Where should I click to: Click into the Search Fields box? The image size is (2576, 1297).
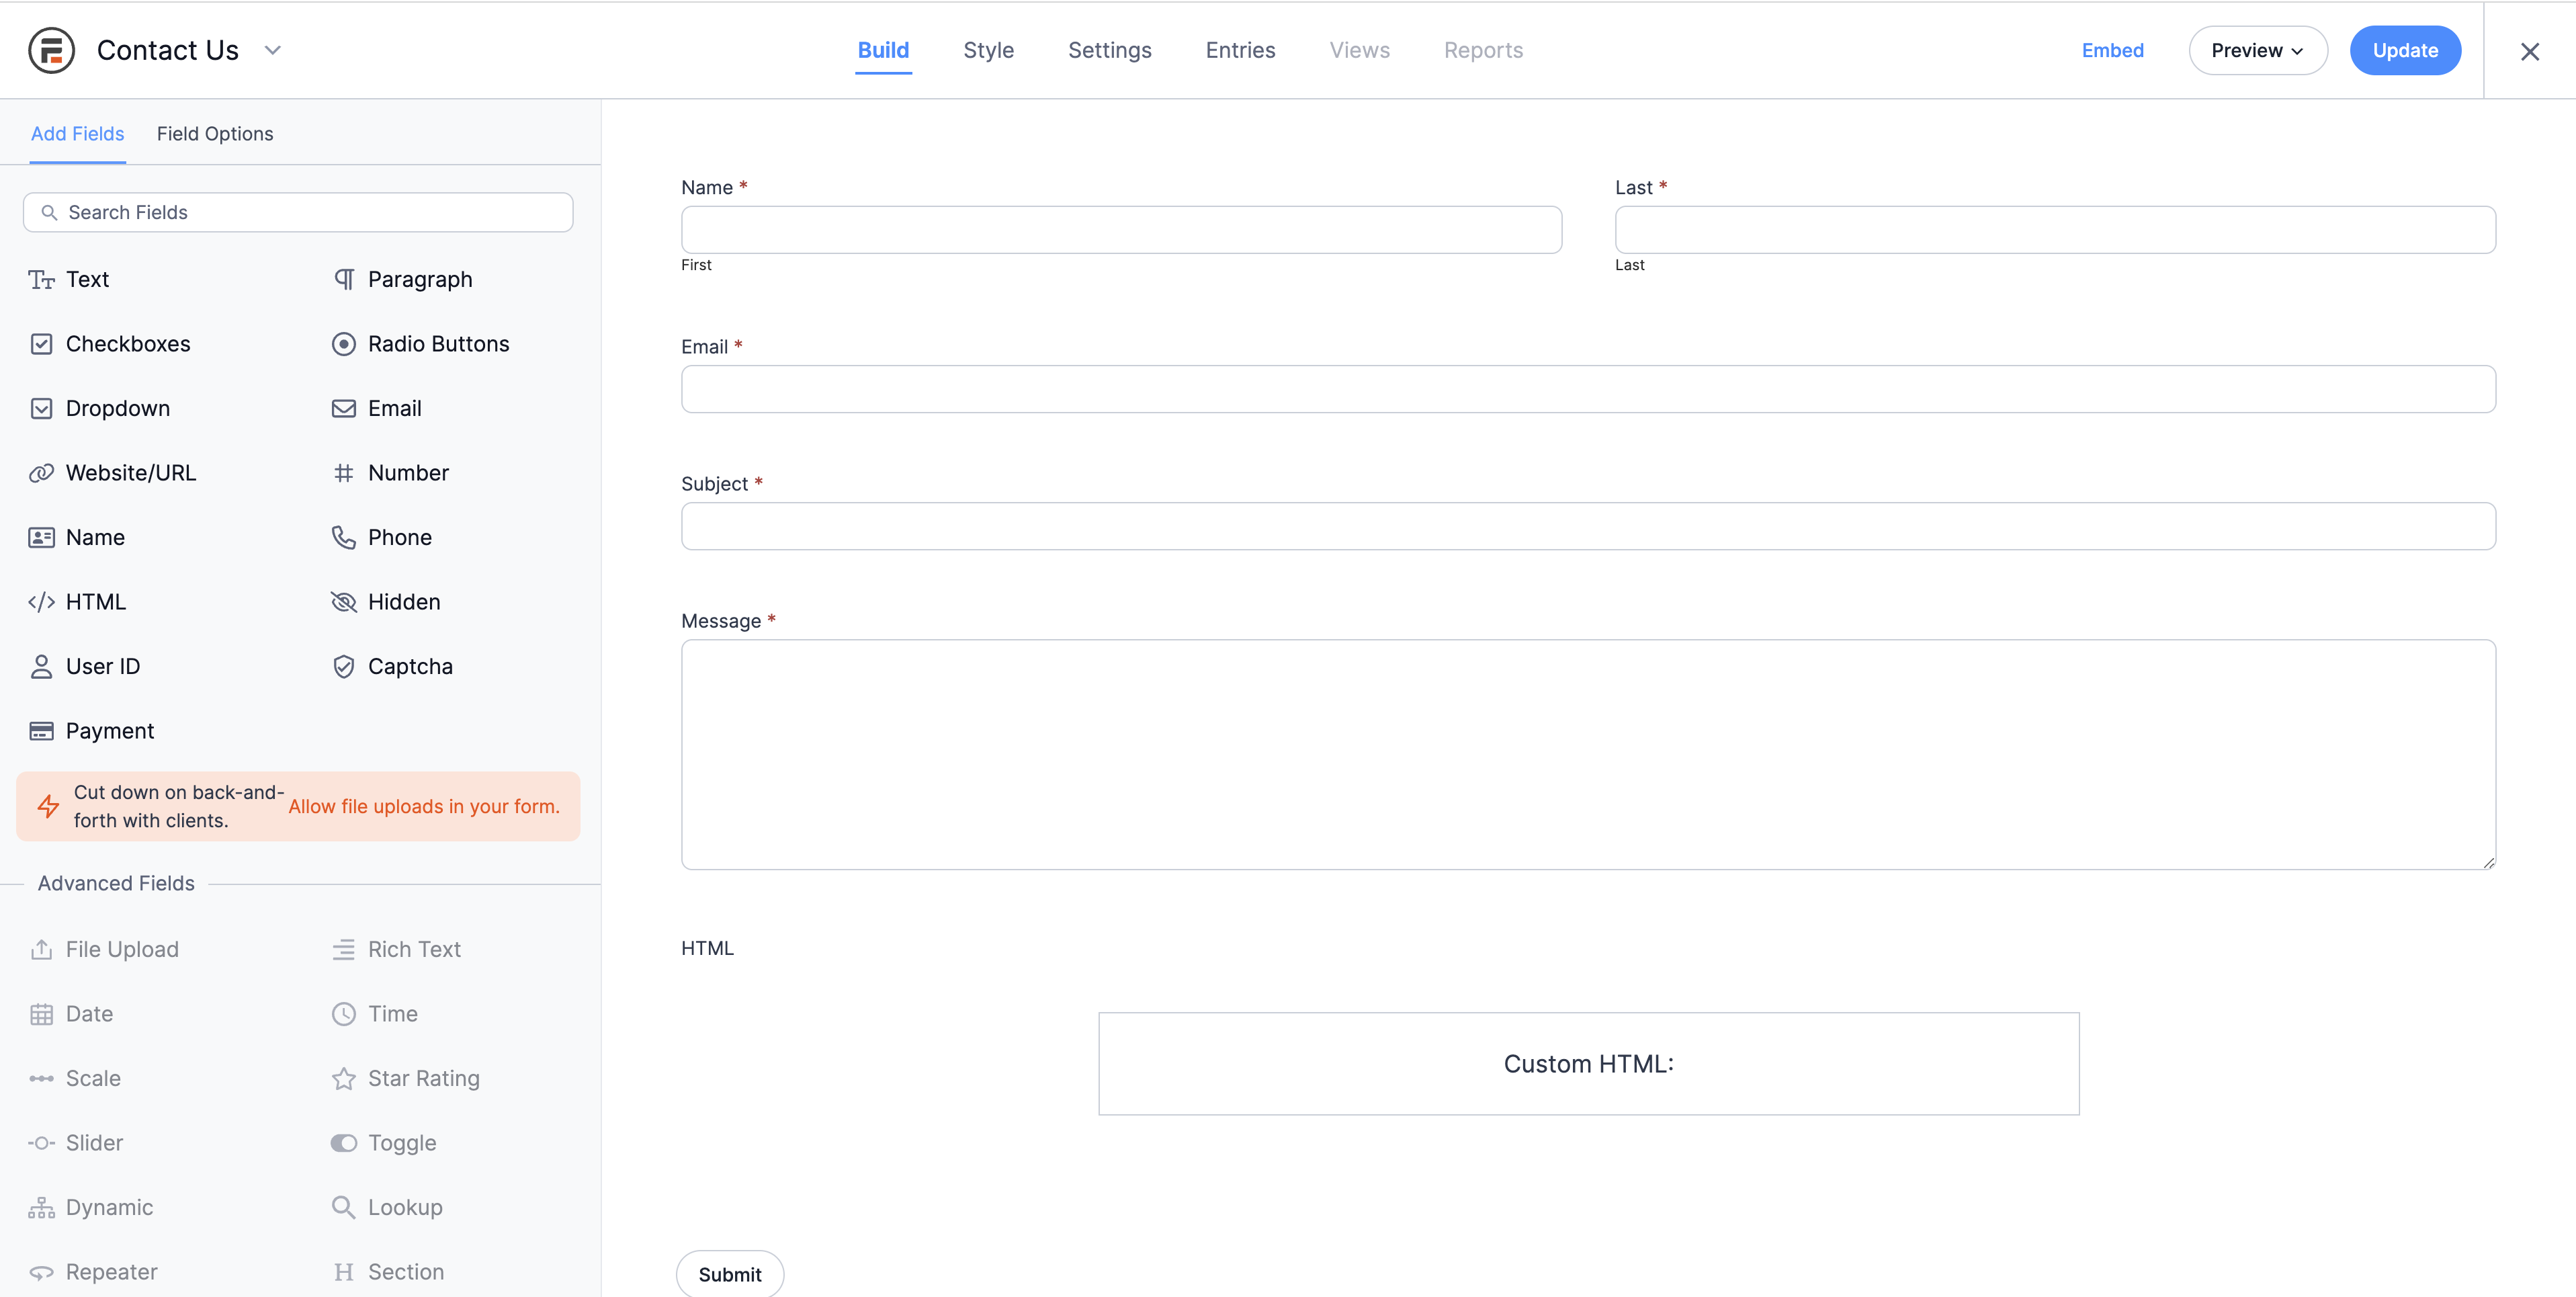[298, 212]
